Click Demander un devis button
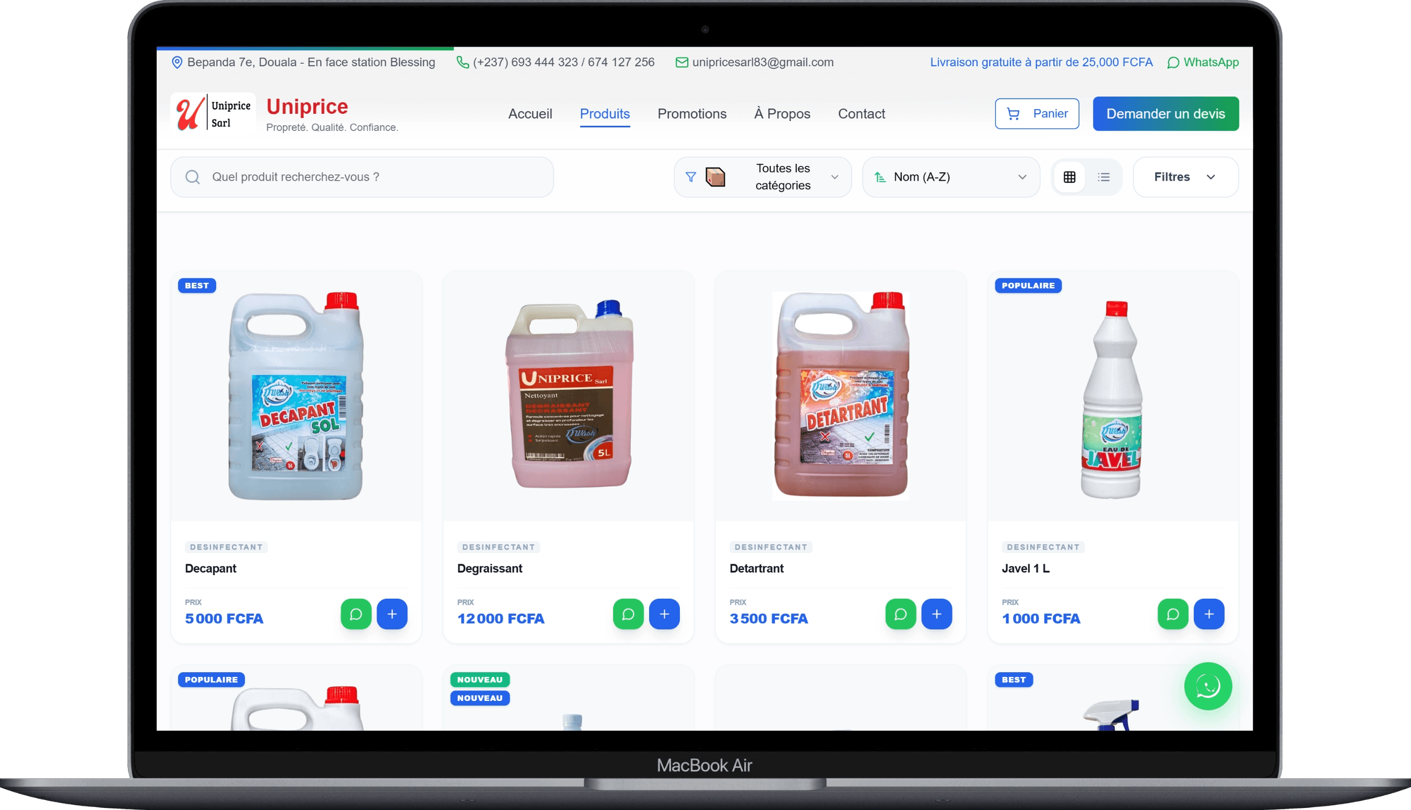 click(x=1165, y=113)
